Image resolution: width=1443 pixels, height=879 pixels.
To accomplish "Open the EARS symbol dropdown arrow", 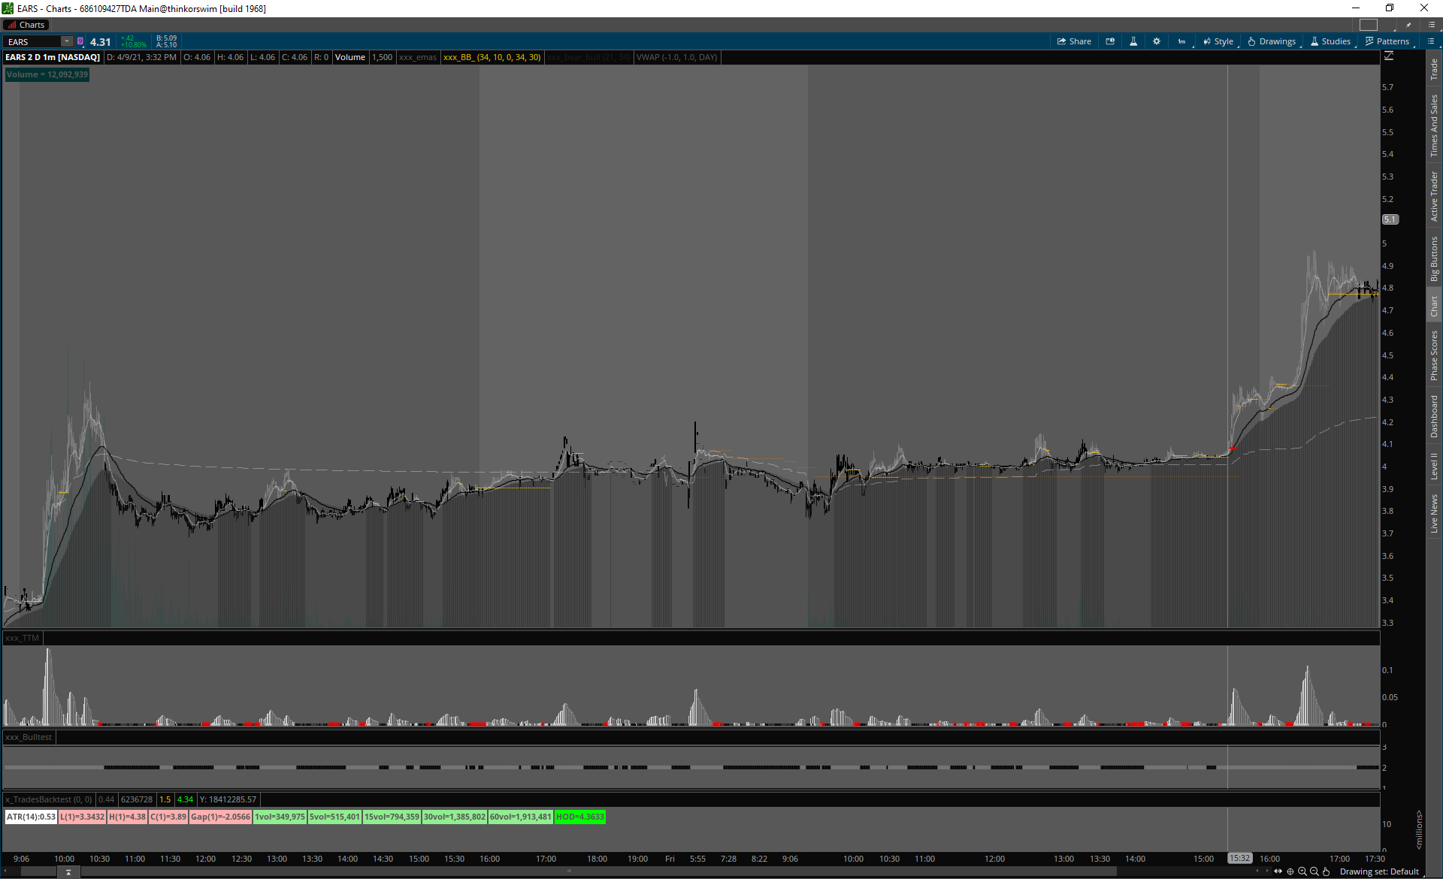I will tap(67, 41).
